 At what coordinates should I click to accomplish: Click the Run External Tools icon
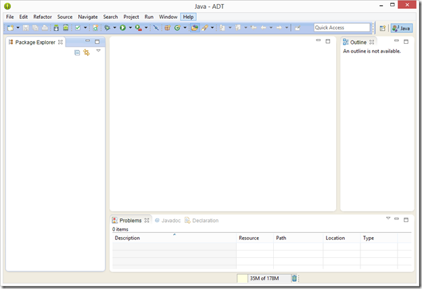(x=139, y=28)
